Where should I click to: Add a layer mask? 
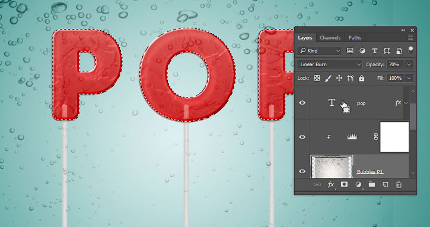[344, 184]
